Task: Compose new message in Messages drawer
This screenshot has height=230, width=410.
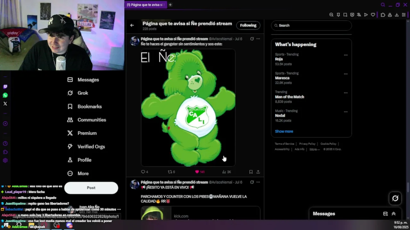Action: click(385, 214)
